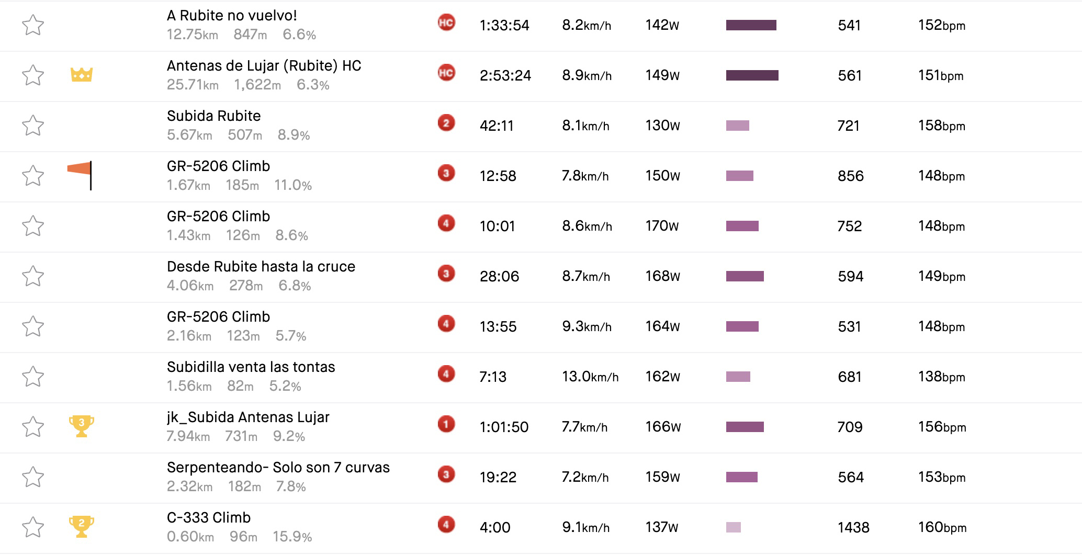This screenshot has height=555, width=1082.
Task: Open the Subidilla venta las tontas link
Action: (x=251, y=367)
